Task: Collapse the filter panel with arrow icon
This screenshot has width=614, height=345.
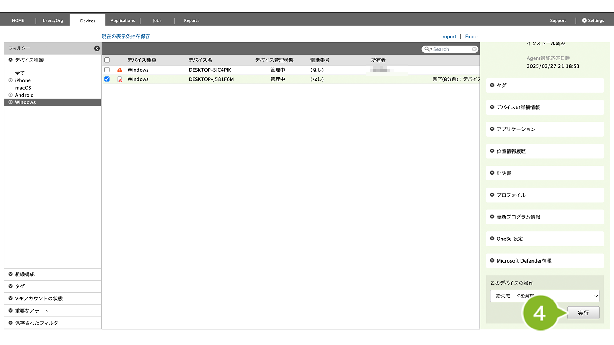Action: [x=97, y=48]
